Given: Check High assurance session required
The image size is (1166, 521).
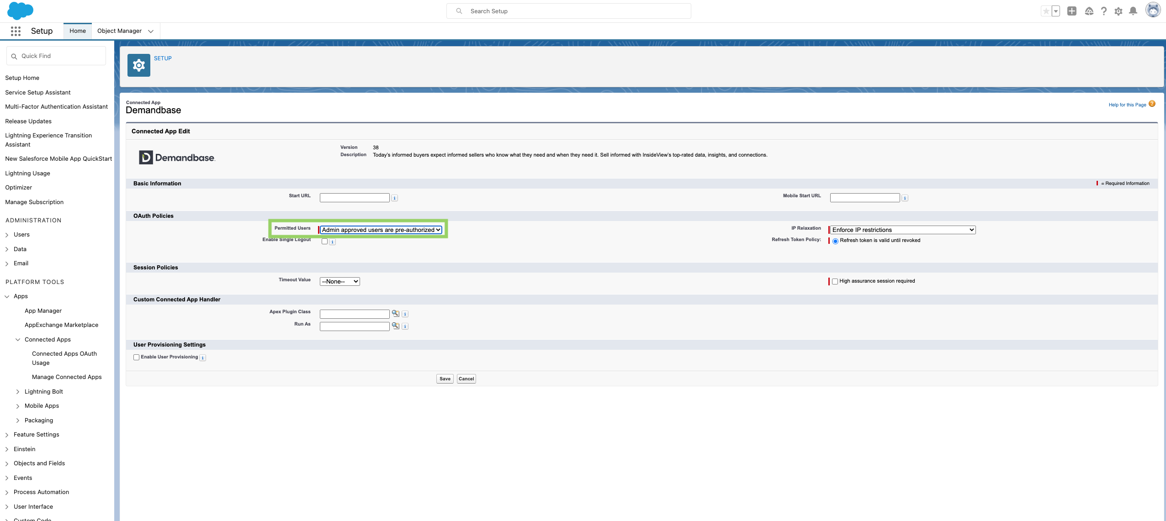Looking at the screenshot, I should (835, 281).
